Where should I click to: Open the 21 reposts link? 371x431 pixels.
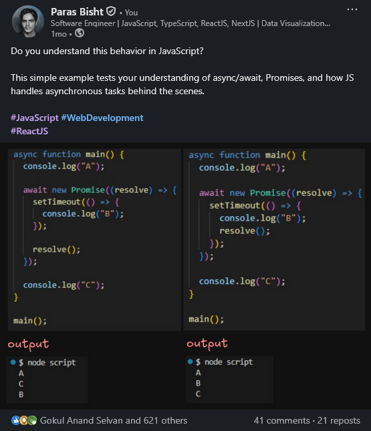338,420
